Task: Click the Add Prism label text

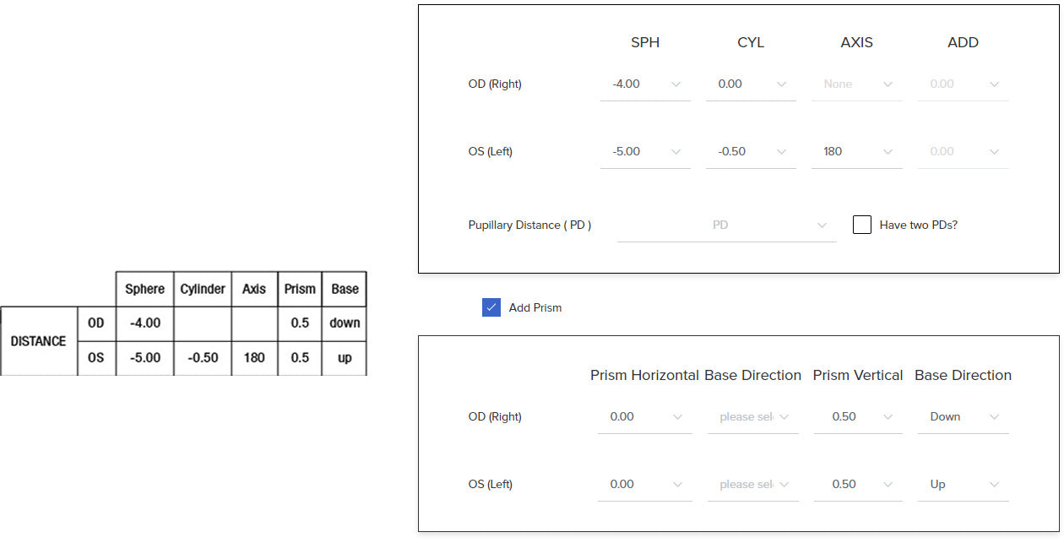Action: tap(535, 308)
